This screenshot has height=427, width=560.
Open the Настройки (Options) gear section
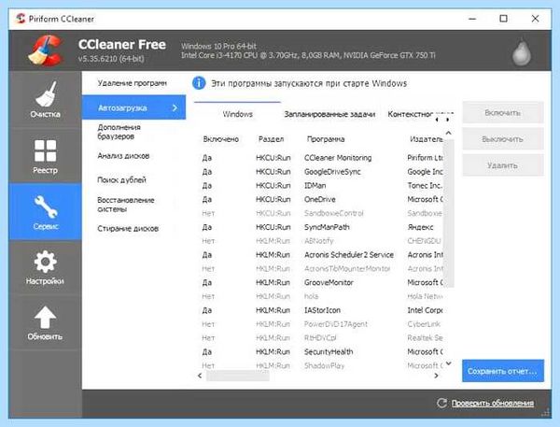tap(45, 267)
